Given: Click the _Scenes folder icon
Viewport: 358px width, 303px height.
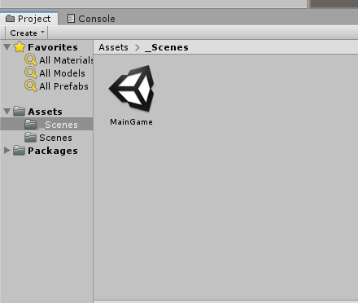Looking at the screenshot, I should [x=30, y=125].
